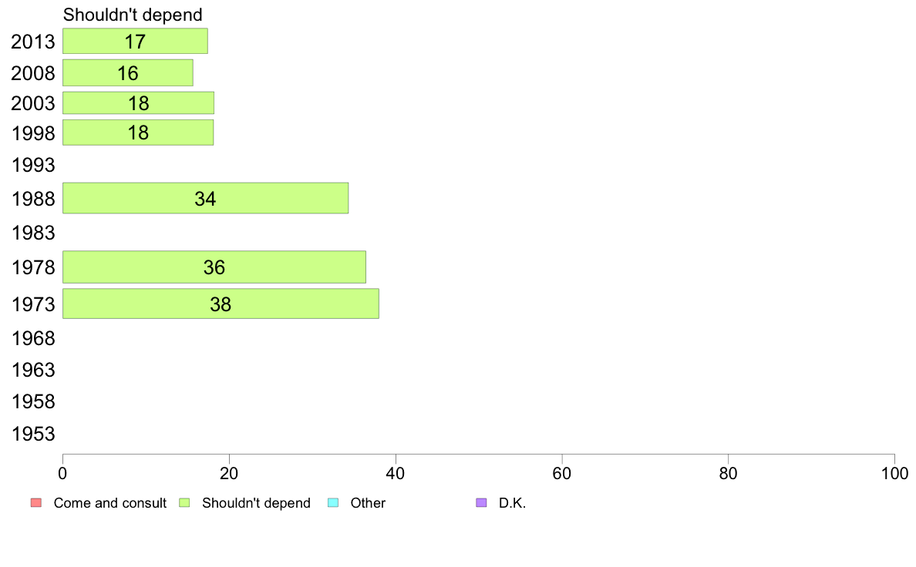Click the green Shouldn't depend legend swatch
The height and width of the screenshot is (567, 916).
(x=184, y=503)
